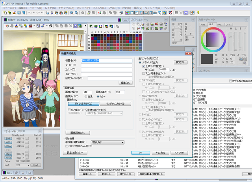Click the '...' button beside BMP size value
This screenshot has width=252, height=182.
pyautogui.click(x=27, y=138)
